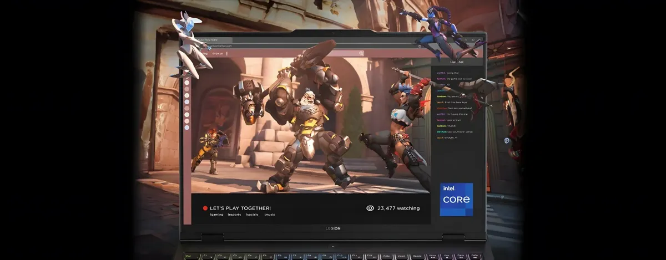Click the live stream video area
The image size is (666, 260).
[x=311, y=125]
